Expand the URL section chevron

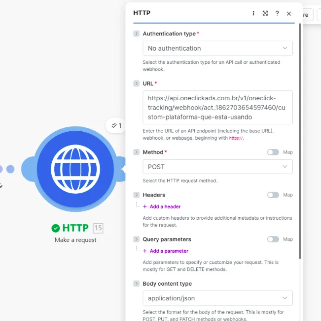[x=137, y=84]
